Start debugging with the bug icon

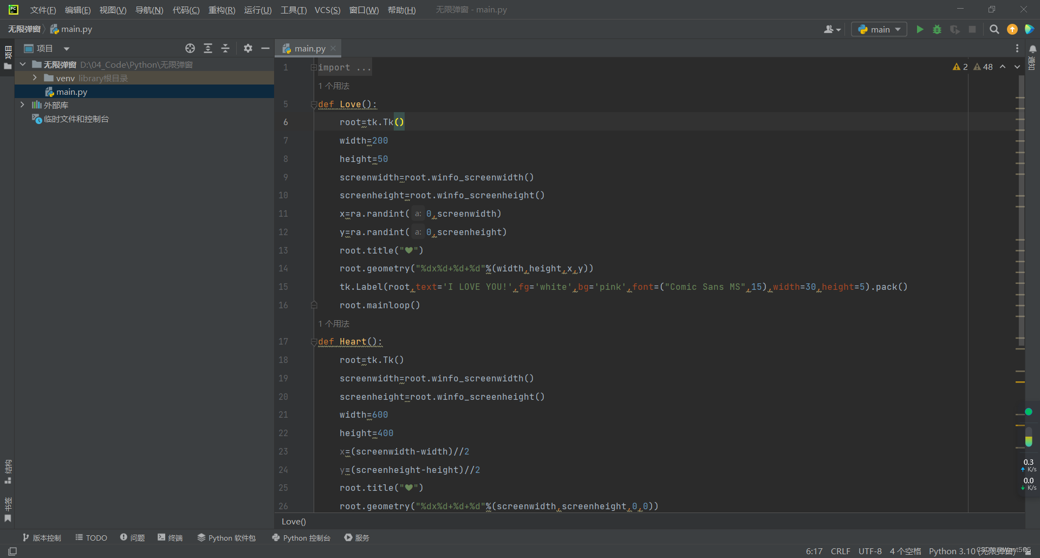[937, 29]
